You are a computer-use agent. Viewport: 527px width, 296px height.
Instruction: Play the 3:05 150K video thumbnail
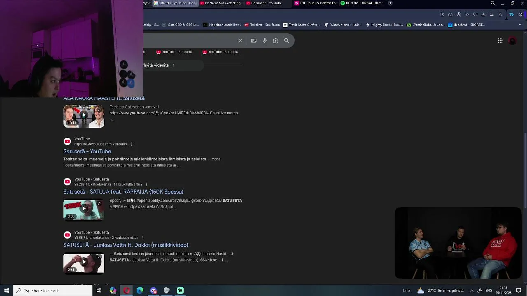coord(84,210)
